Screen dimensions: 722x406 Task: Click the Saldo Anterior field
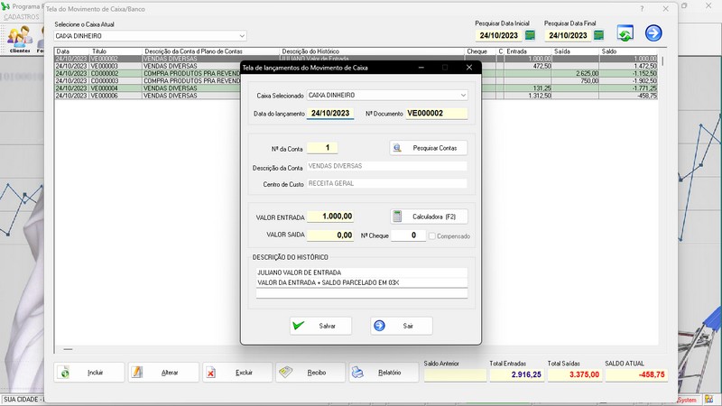455,374
